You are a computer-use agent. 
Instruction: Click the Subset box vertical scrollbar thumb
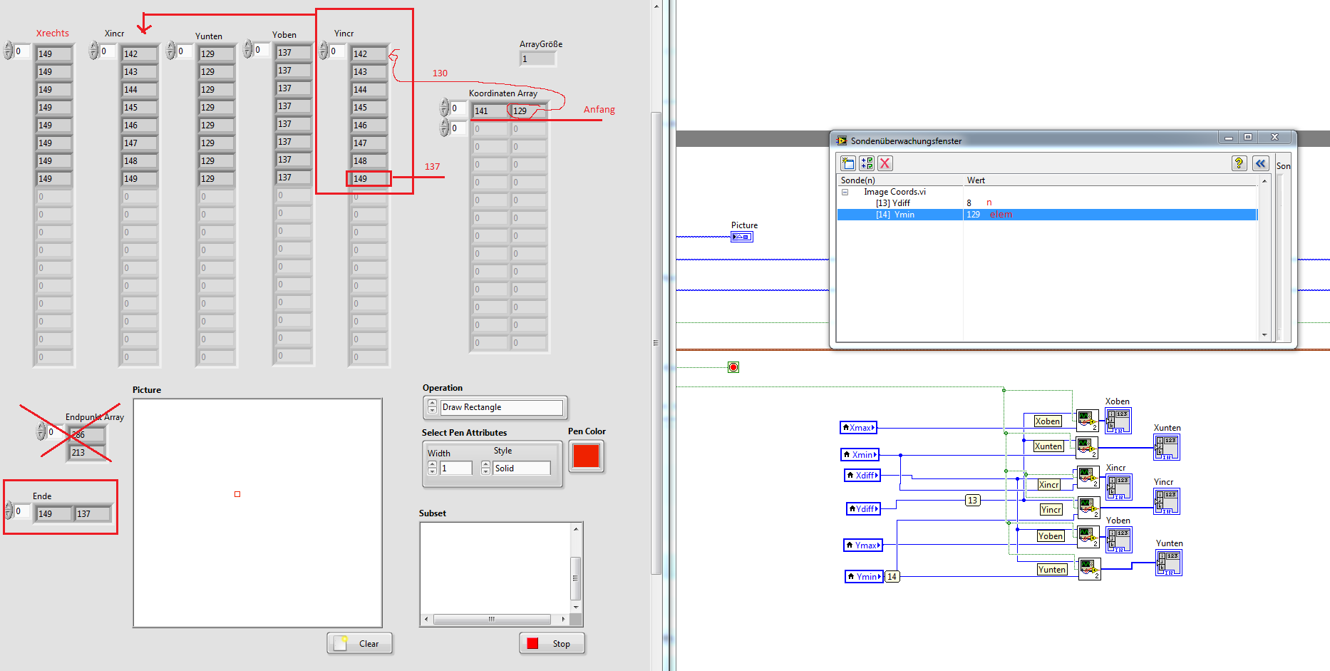[576, 578]
